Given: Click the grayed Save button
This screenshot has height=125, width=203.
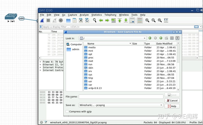Looking at the screenshot, I should pyautogui.click(x=172, y=95).
